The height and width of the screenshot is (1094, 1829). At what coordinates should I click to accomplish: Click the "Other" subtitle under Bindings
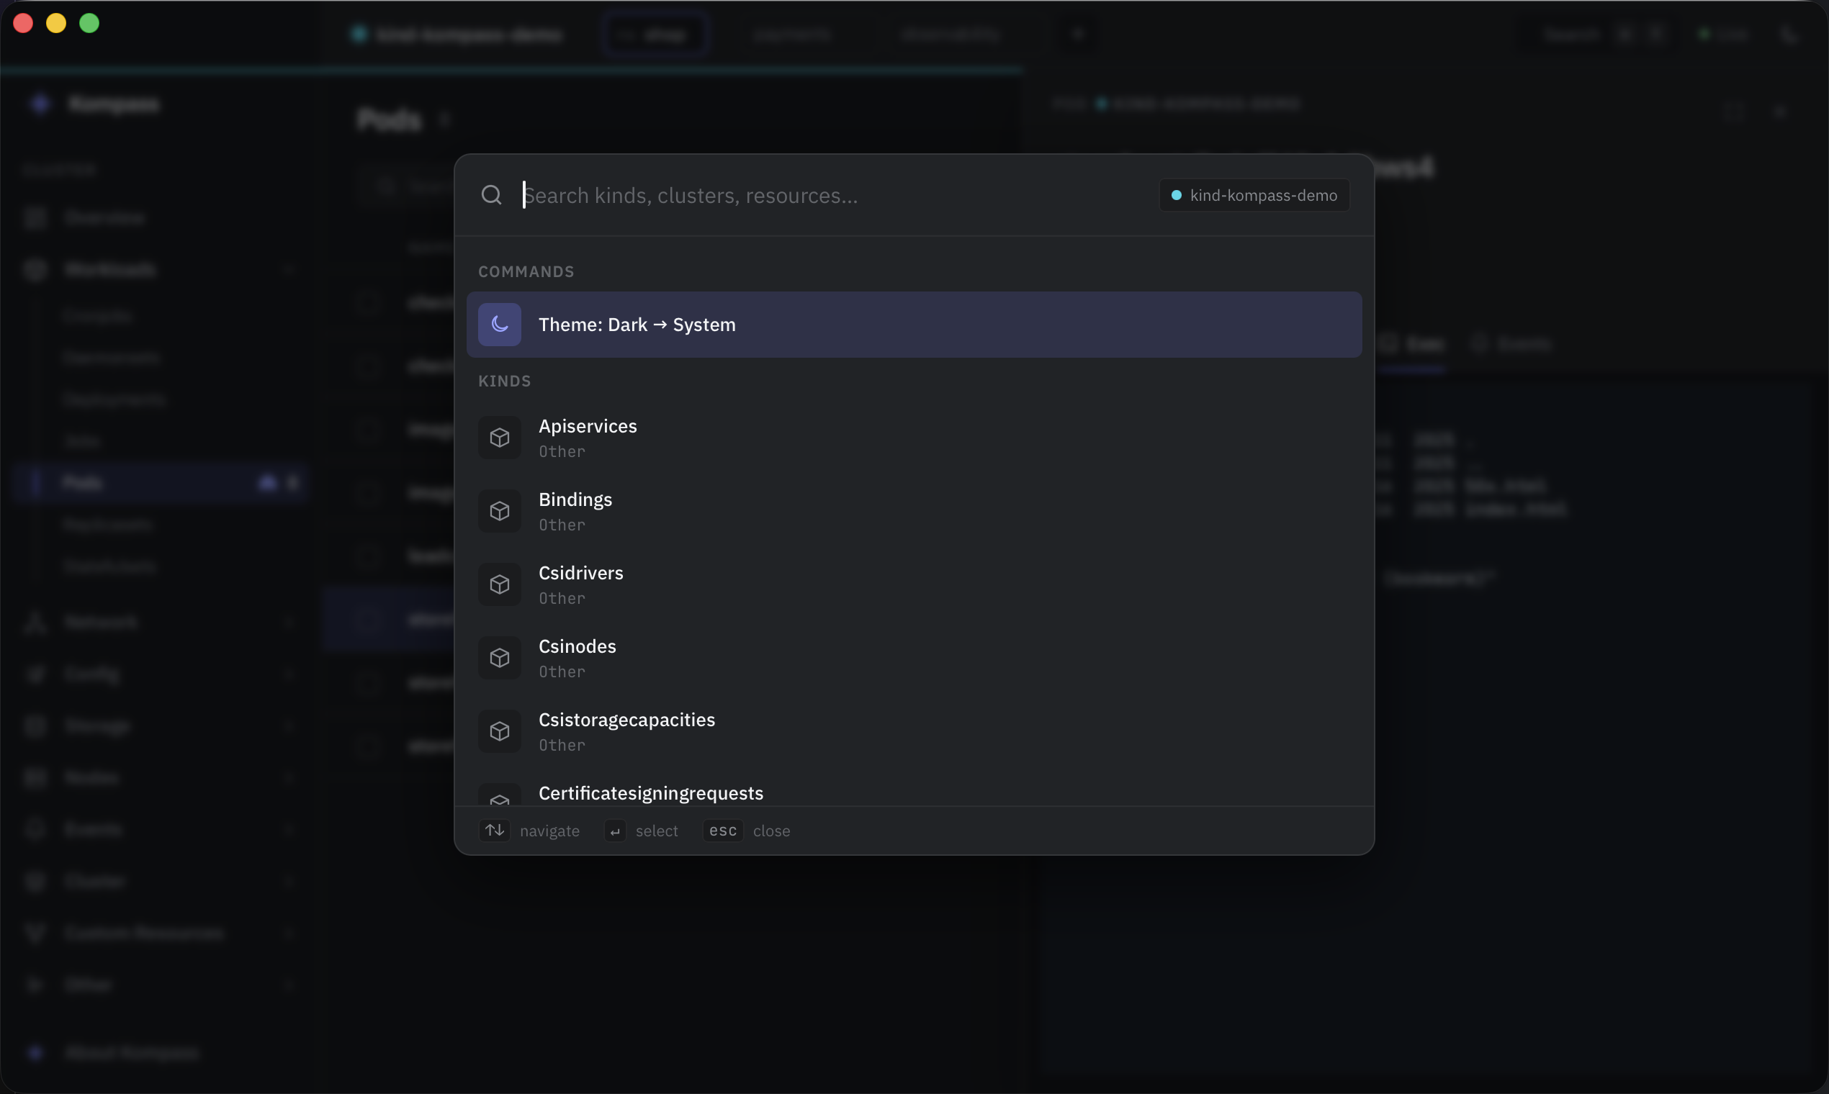(562, 525)
